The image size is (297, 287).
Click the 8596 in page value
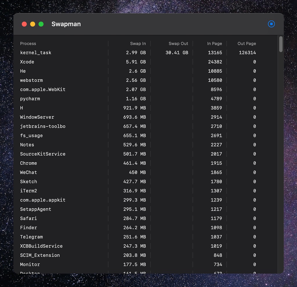216,89
